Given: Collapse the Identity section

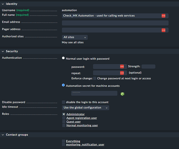Looking at the screenshot, I should (x=3, y=4).
